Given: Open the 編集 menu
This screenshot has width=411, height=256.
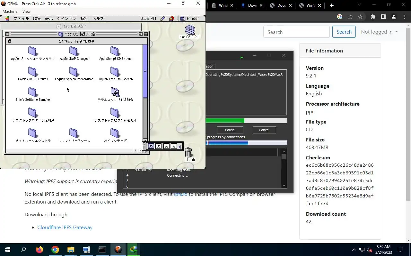Looking at the screenshot, I should 37,19.
